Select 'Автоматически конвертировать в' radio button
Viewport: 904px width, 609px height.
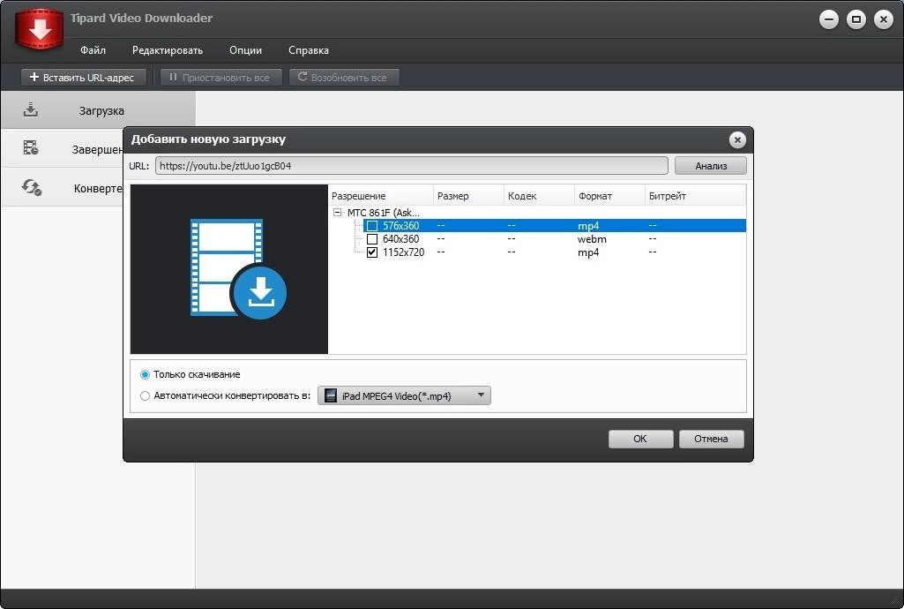click(145, 395)
